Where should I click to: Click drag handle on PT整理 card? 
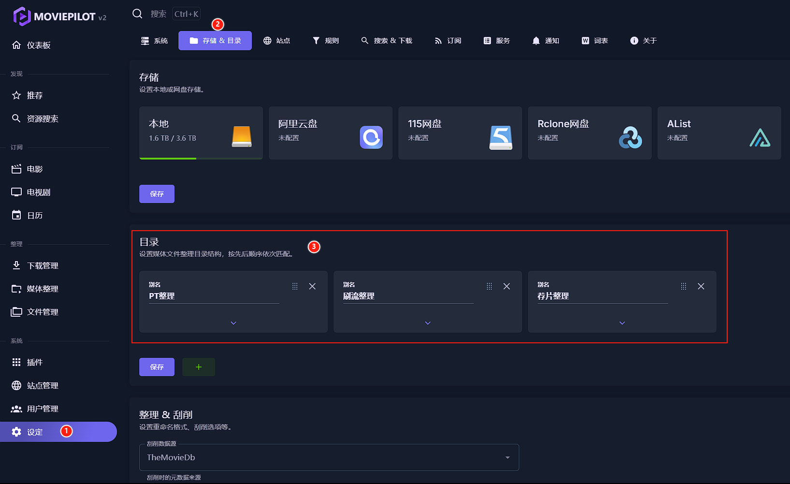pos(295,286)
